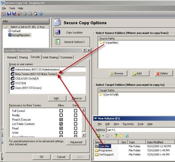Tick the Modify Allow checkbox
The width and height of the screenshot is (175, 162).
tap(61, 115)
